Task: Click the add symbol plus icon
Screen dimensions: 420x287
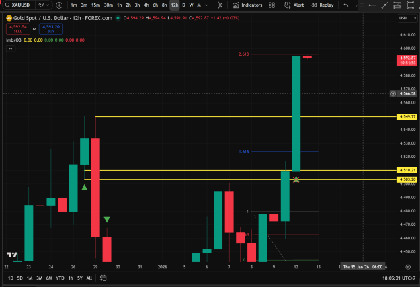Action: [x=59, y=5]
